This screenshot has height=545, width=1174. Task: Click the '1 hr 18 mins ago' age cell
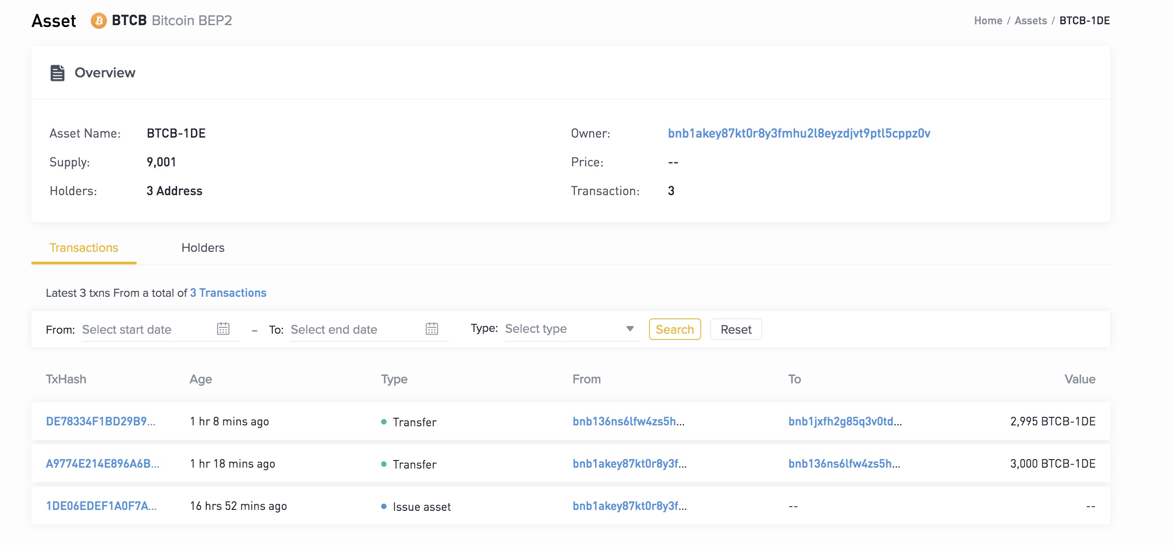(x=232, y=463)
